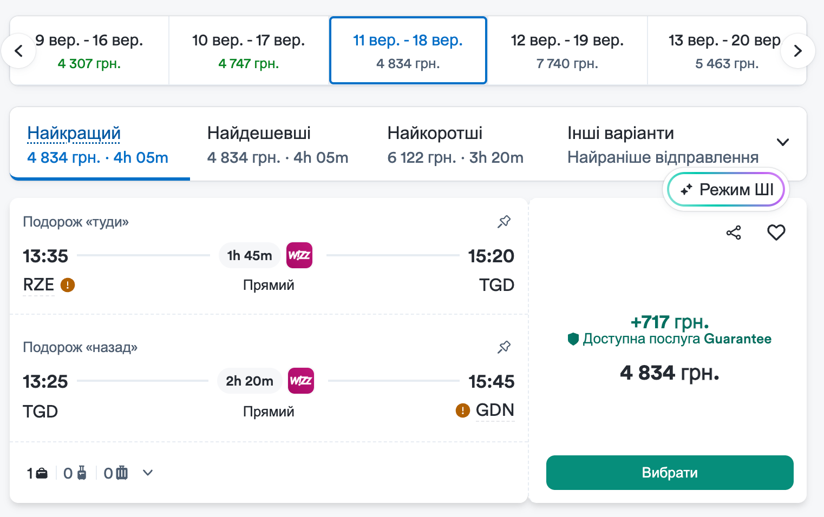Screen dimensions: 824x517
Task: Select the 12 вер. - 19 вер. date option
Action: [567, 51]
